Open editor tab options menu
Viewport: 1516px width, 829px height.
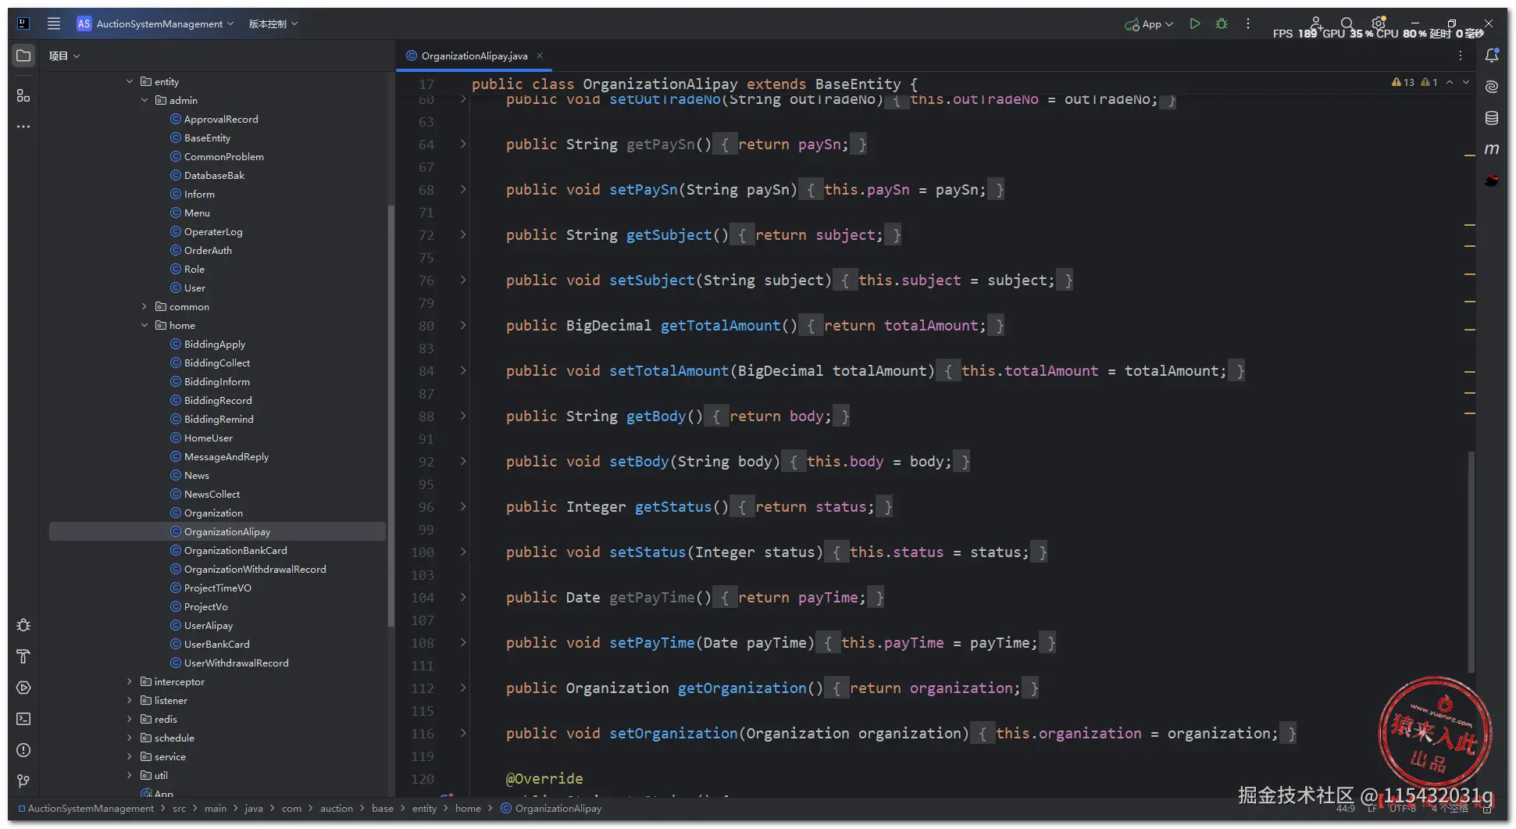click(x=1461, y=55)
